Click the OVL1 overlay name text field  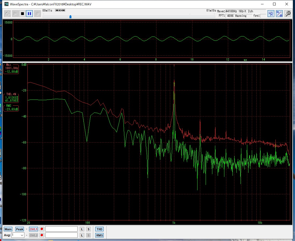click(61, 229)
